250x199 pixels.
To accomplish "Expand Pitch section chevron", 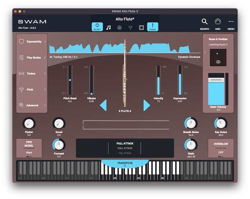I will [45, 90].
